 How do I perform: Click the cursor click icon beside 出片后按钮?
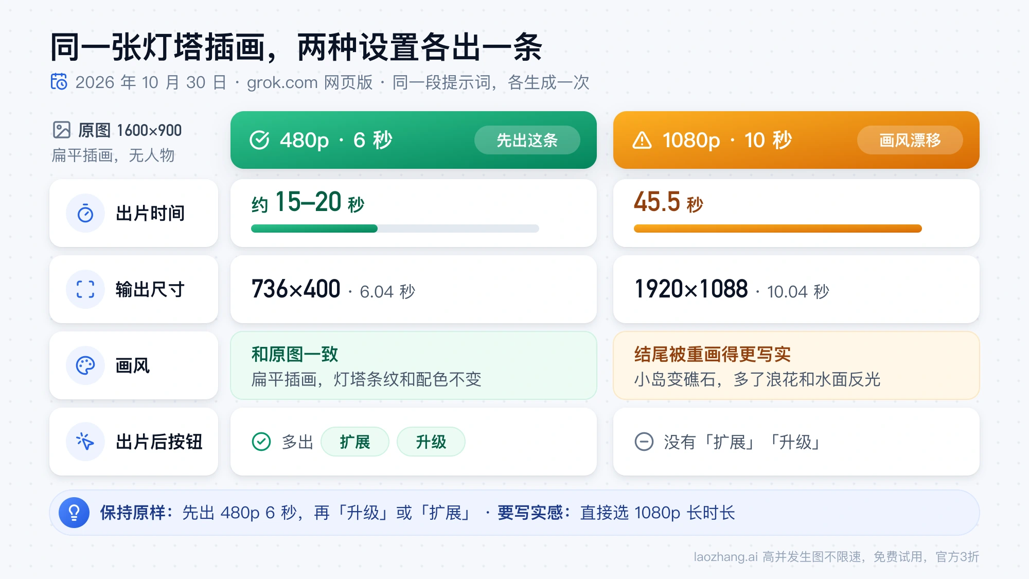pos(85,442)
